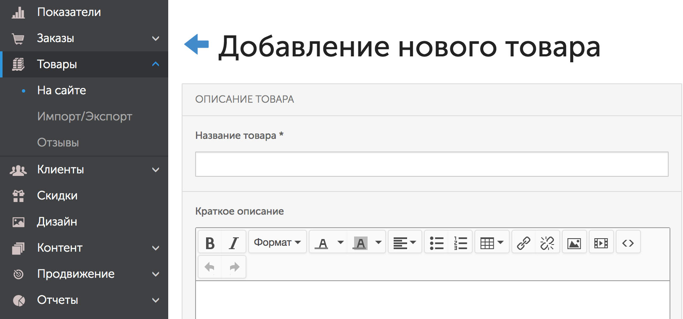
Task: Insert a numbered list
Action: (x=460, y=243)
